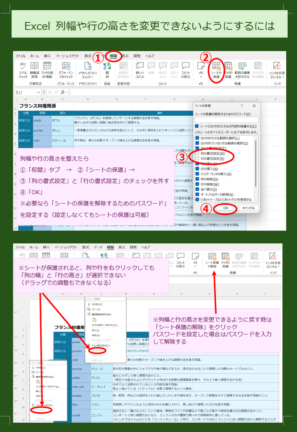
Task: Toggle ハイパーリンクの挿入 checkbox
Action: [x=197, y=174]
